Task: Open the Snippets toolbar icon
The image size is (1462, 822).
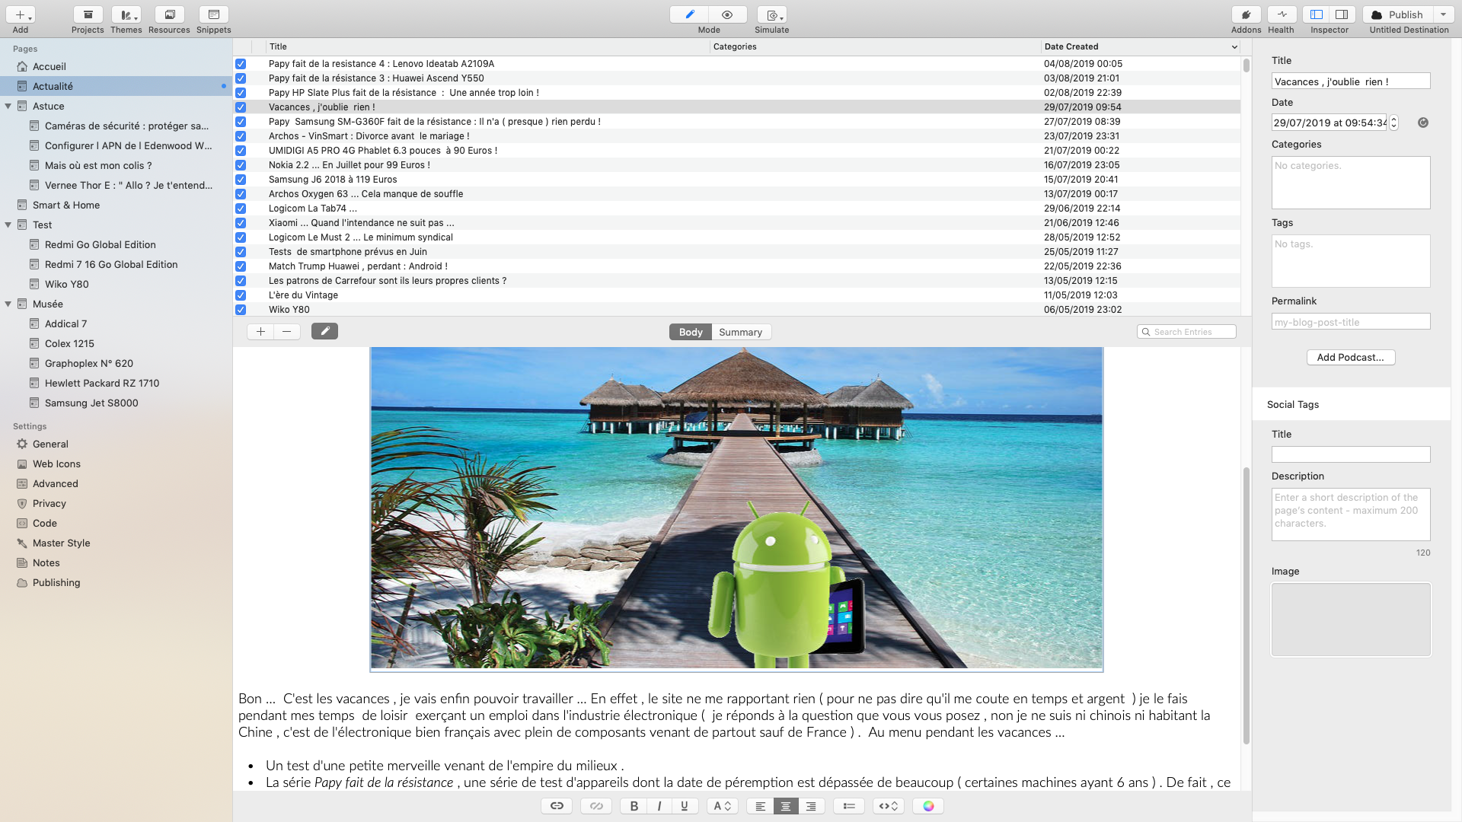Action: pos(213,14)
